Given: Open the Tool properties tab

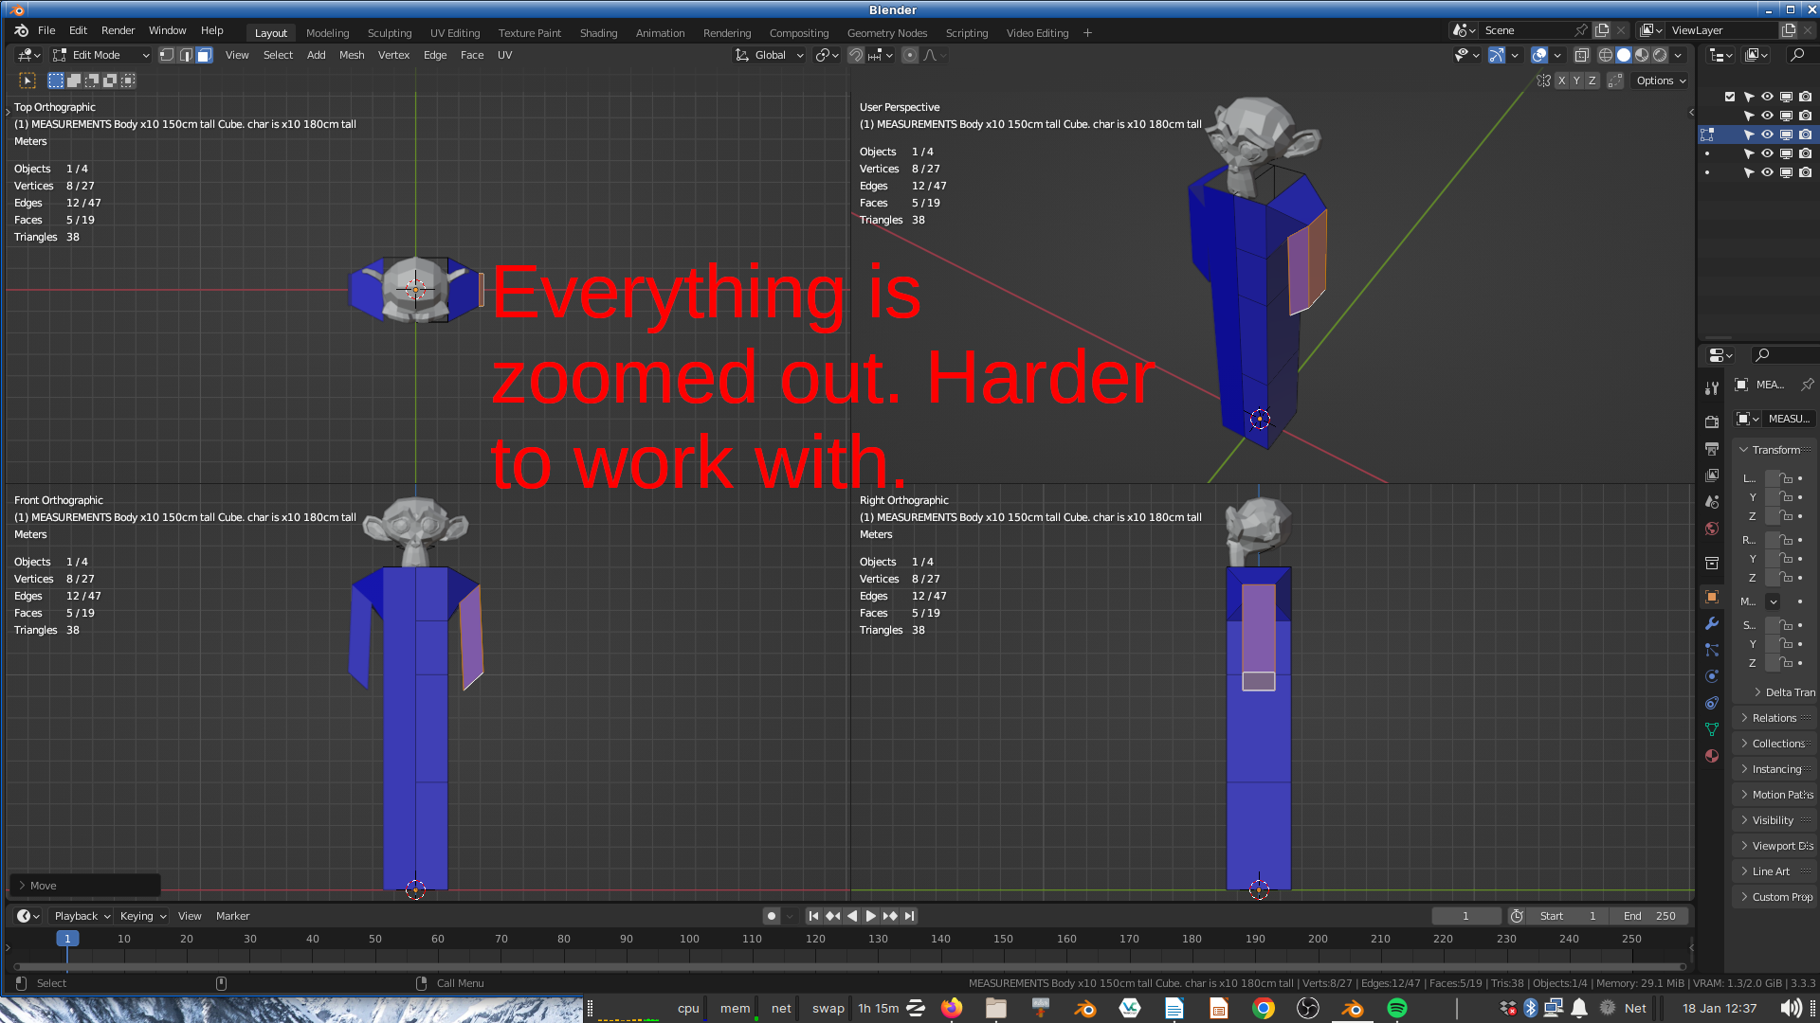Looking at the screenshot, I should [1711, 388].
